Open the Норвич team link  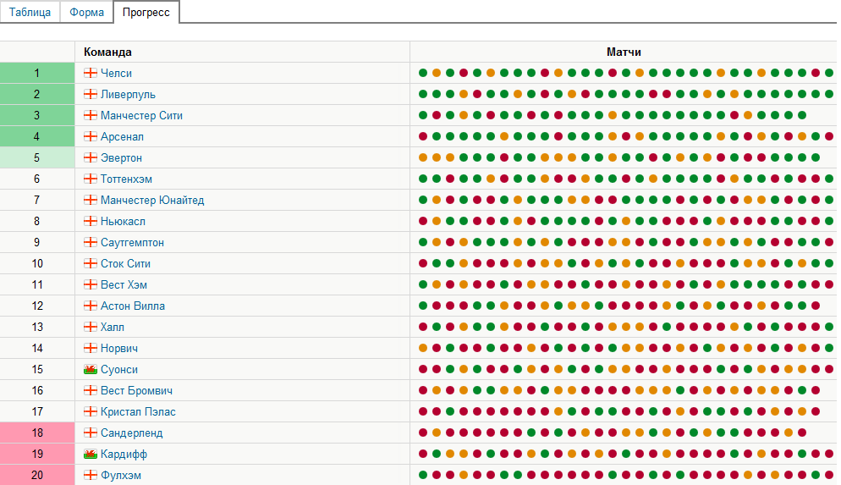[119, 349]
